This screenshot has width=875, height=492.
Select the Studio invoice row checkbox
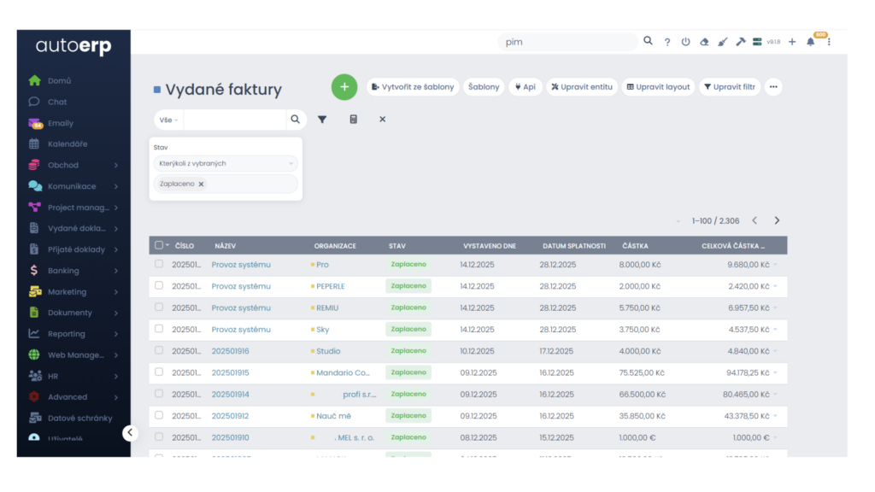point(159,350)
